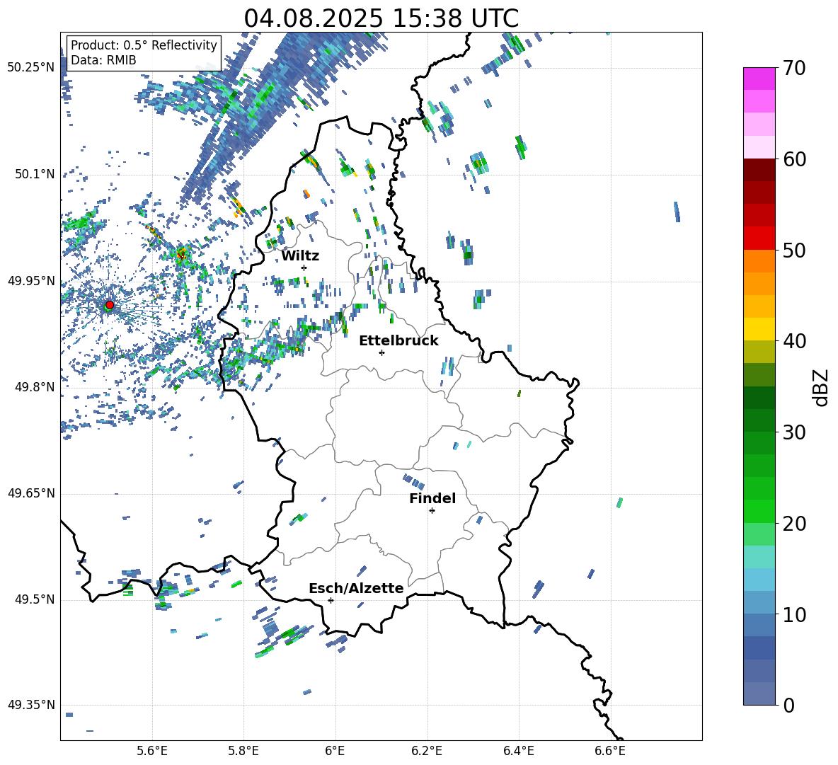Click the 50 colorbar tick label
This screenshot has width=838, height=765.
pos(794,251)
